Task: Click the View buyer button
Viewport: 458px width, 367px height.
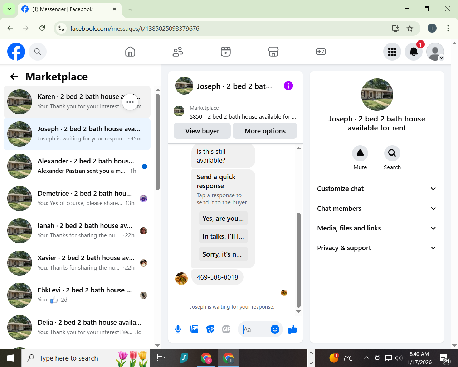Action: (x=202, y=131)
